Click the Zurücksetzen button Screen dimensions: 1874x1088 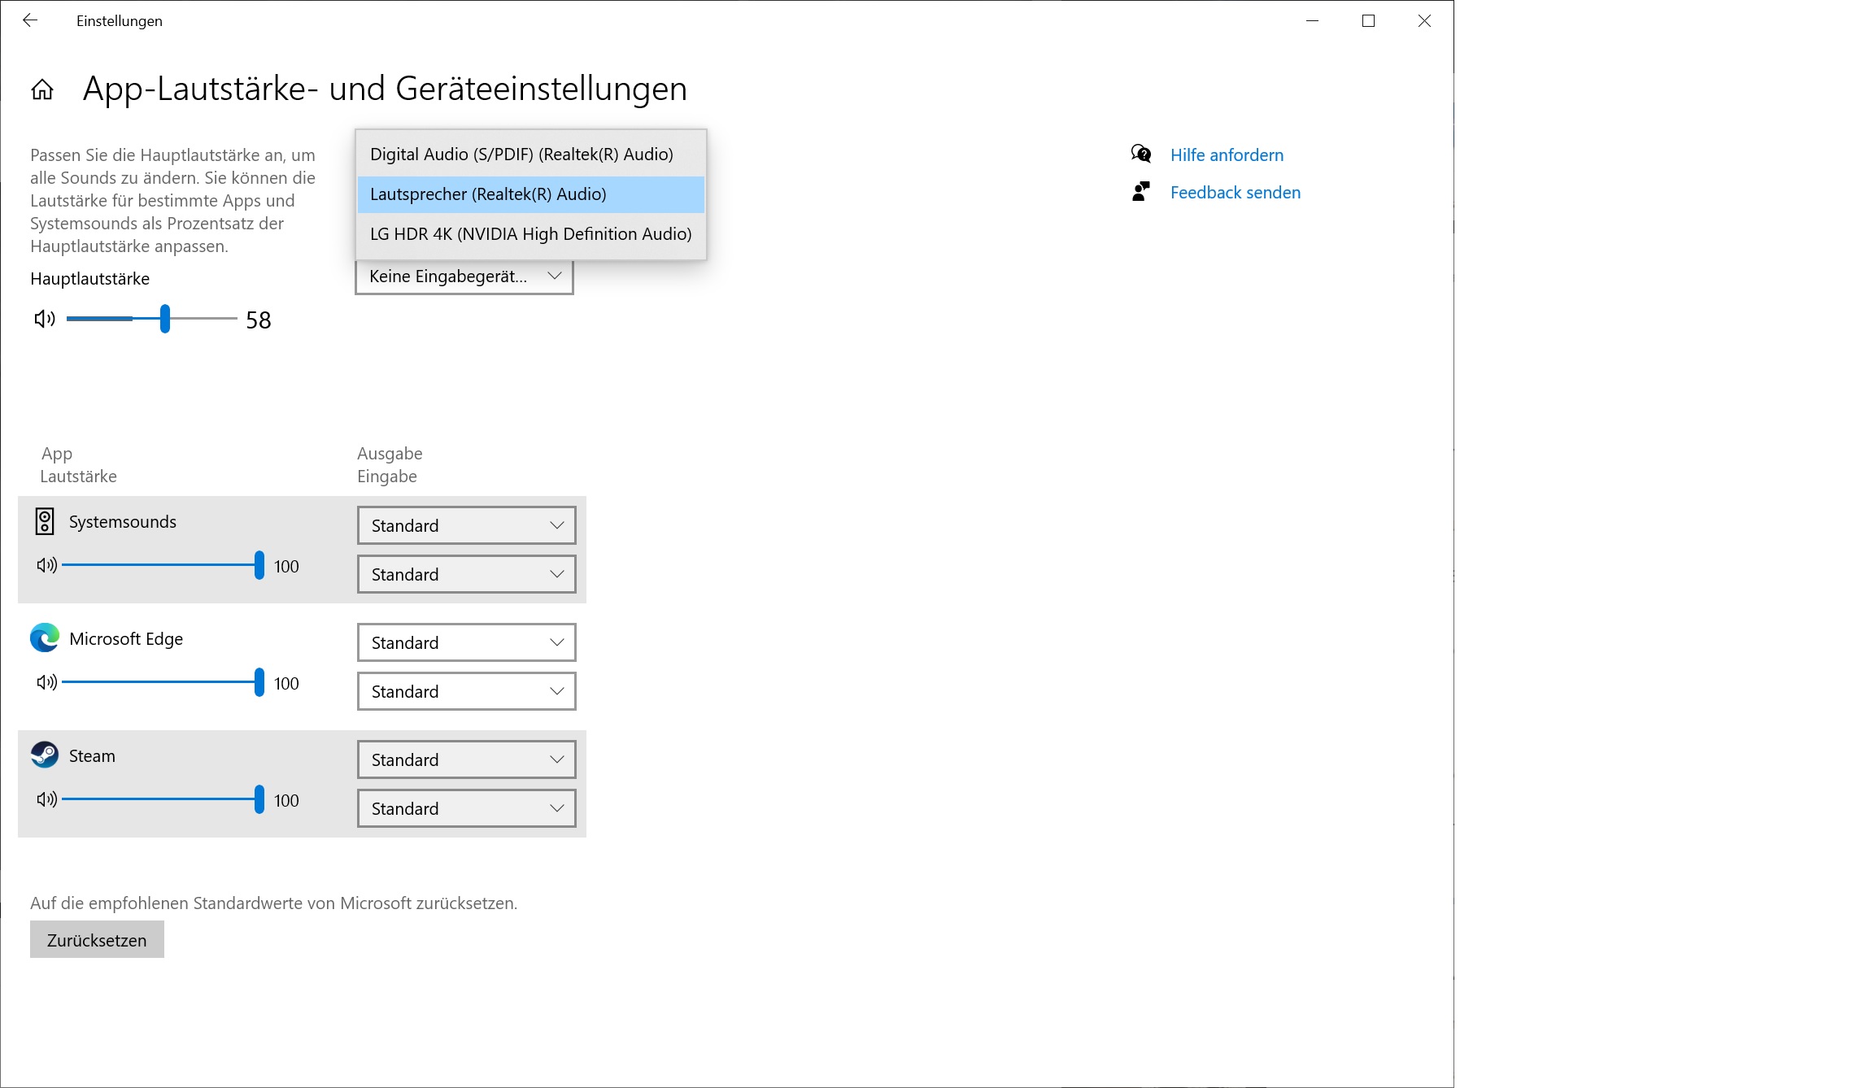click(97, 940)
